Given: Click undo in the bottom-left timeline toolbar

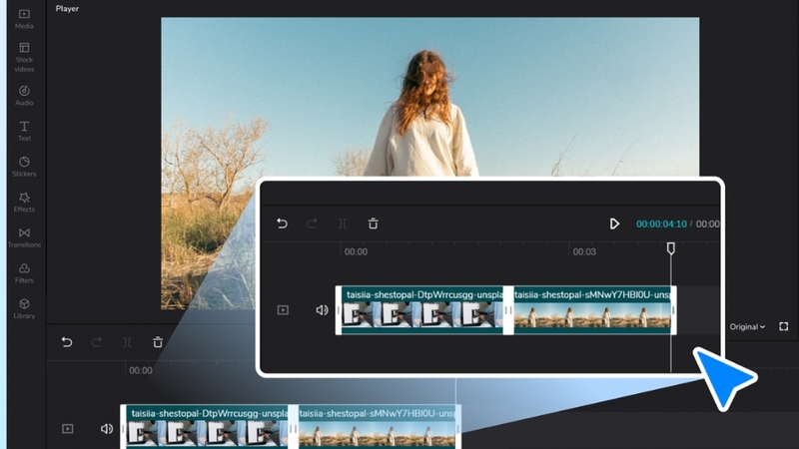Looking at the screenshot, I should coord(67,342).
